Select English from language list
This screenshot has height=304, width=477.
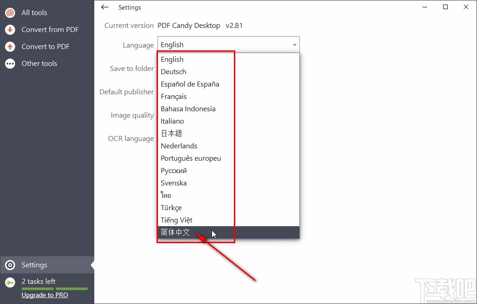tap(228, 60)
